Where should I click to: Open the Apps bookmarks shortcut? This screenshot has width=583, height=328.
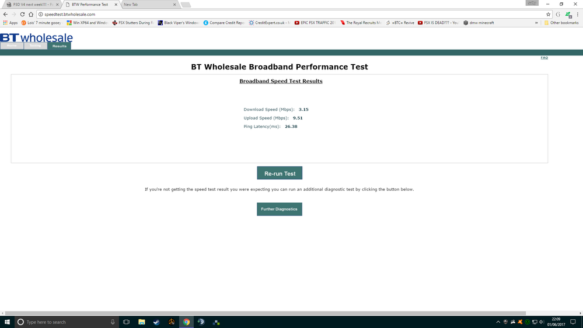pos(10,23)
